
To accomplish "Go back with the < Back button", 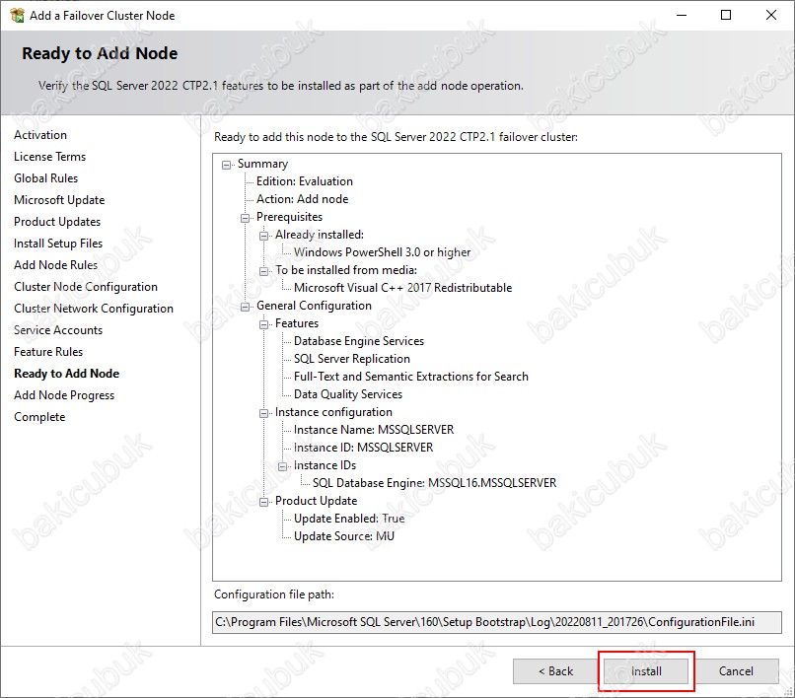I will [555, 671].
